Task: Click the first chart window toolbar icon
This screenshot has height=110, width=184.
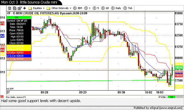Action: [10, 8]
